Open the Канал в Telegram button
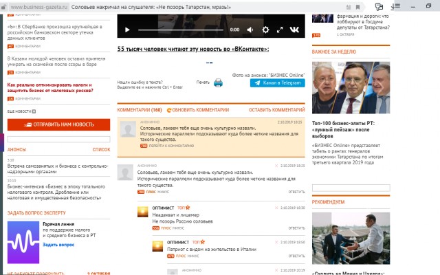Viewport: 440px width, 275px height. [277, 82]
